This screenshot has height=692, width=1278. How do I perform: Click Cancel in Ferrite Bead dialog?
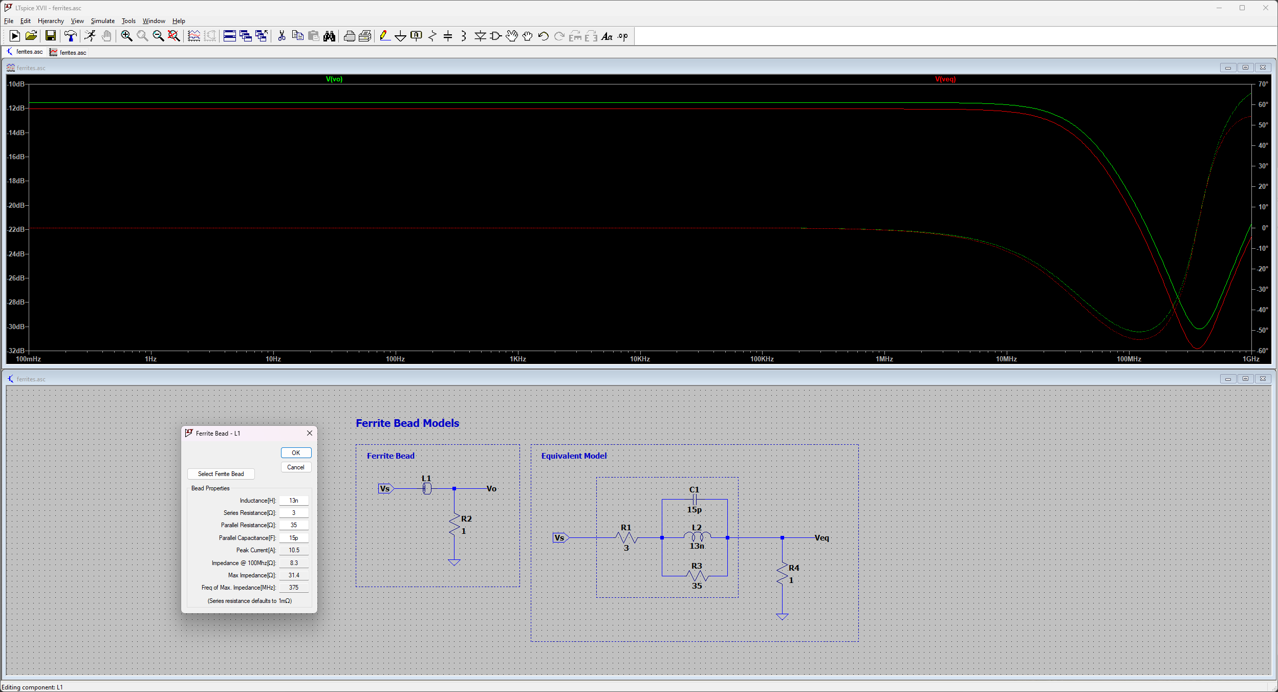pos(296,467)
